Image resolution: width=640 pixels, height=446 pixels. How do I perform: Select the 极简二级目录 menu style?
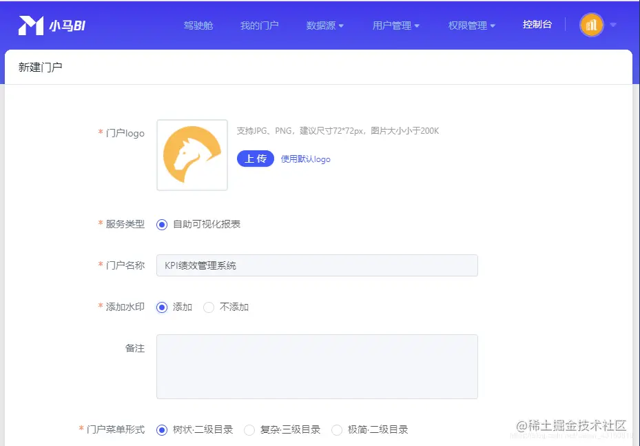(x=337, y=429)
